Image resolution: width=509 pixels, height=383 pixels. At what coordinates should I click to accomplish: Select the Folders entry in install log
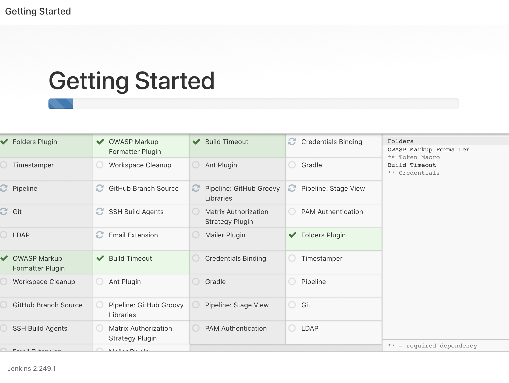tap(400, 141)
